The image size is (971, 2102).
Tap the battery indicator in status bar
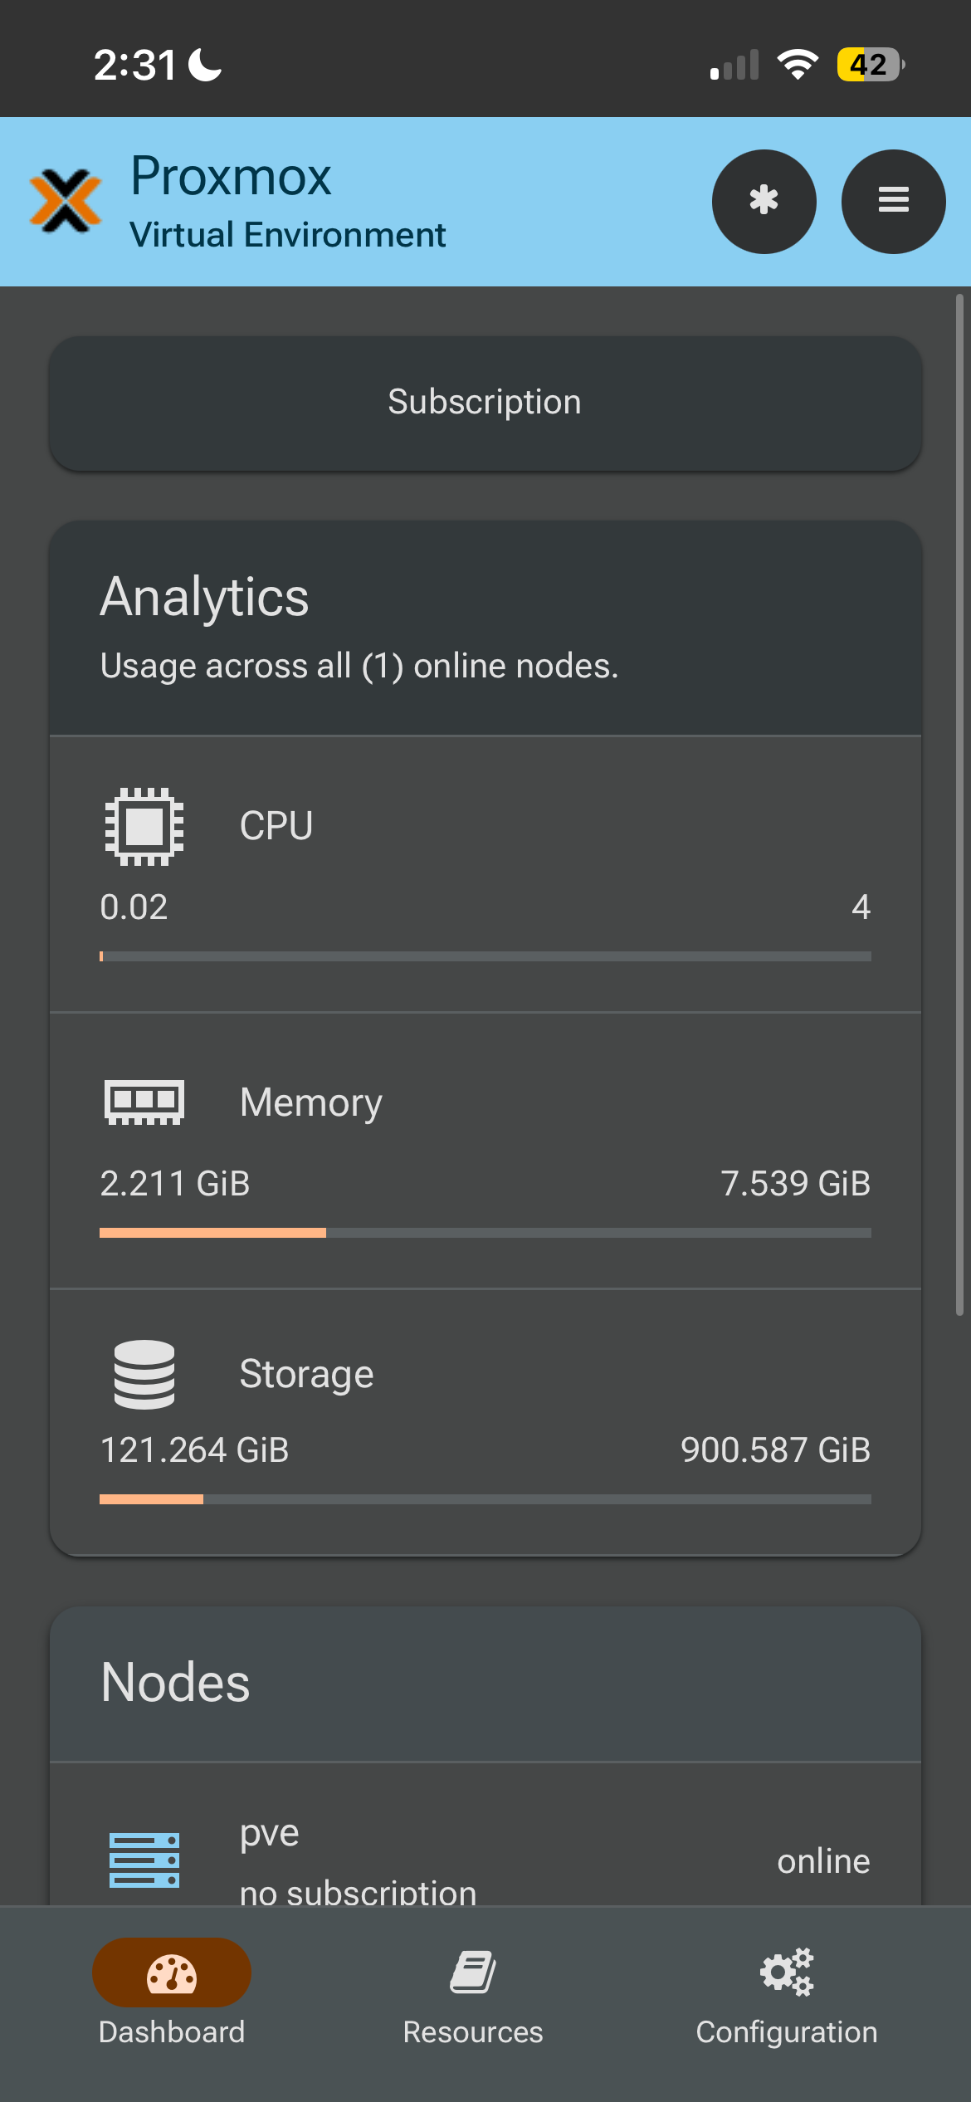pos(870,65)
